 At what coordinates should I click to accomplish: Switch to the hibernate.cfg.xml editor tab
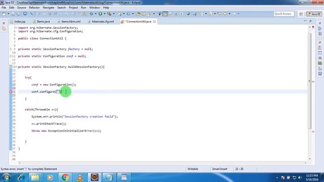click(x=101, y=21)
